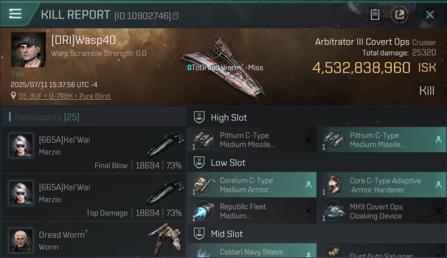Select the dropped Pithum C-Type Missile launcher
447x258 pixels.
point(381,140)
